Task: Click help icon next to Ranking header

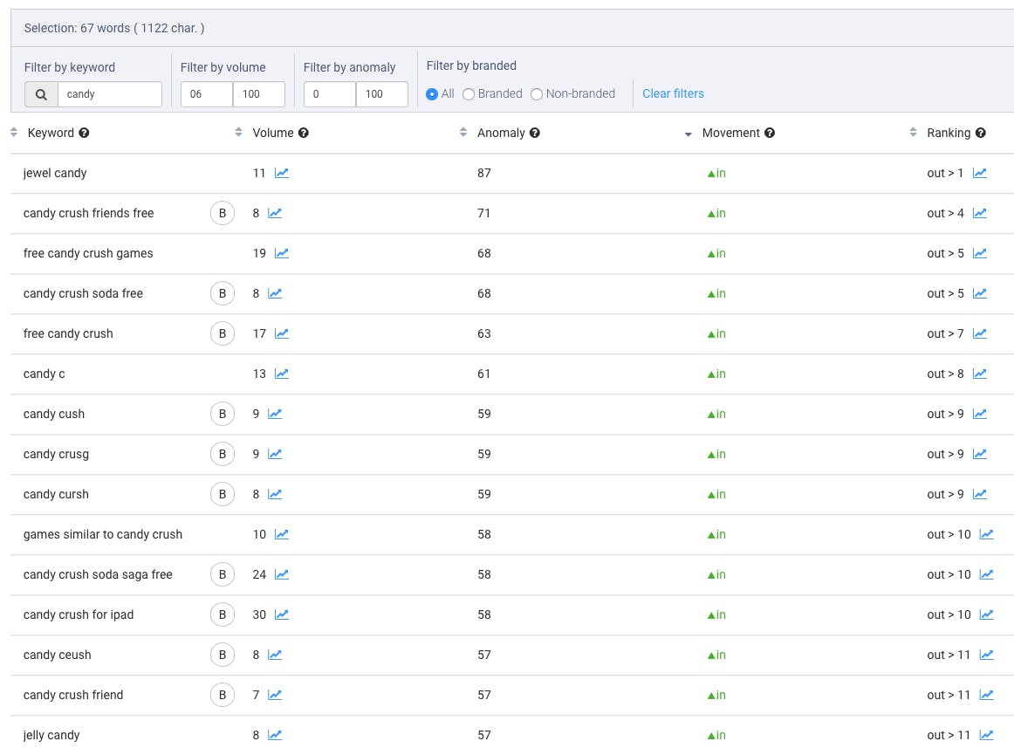Action: coord(981,134)
